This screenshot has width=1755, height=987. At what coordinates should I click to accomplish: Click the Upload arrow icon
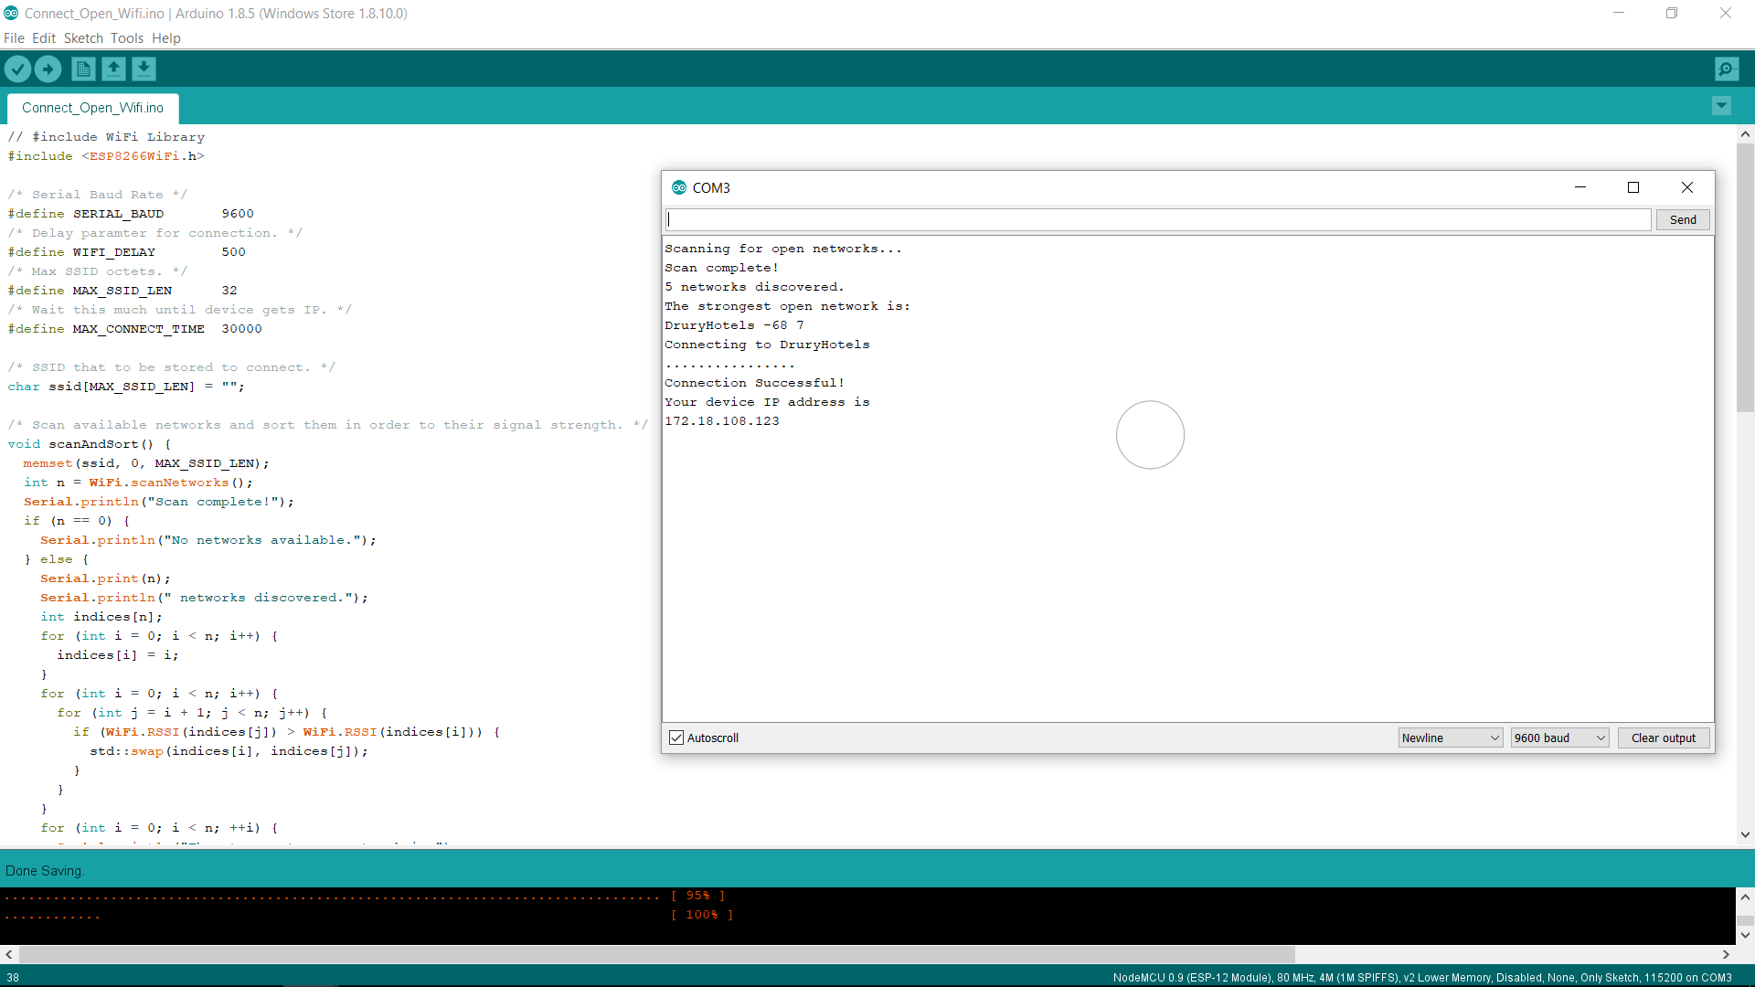point(48,69)
